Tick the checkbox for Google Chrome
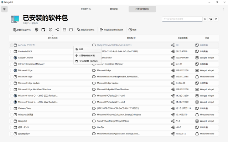Screen dimensions: 228x142 point(11,58)
